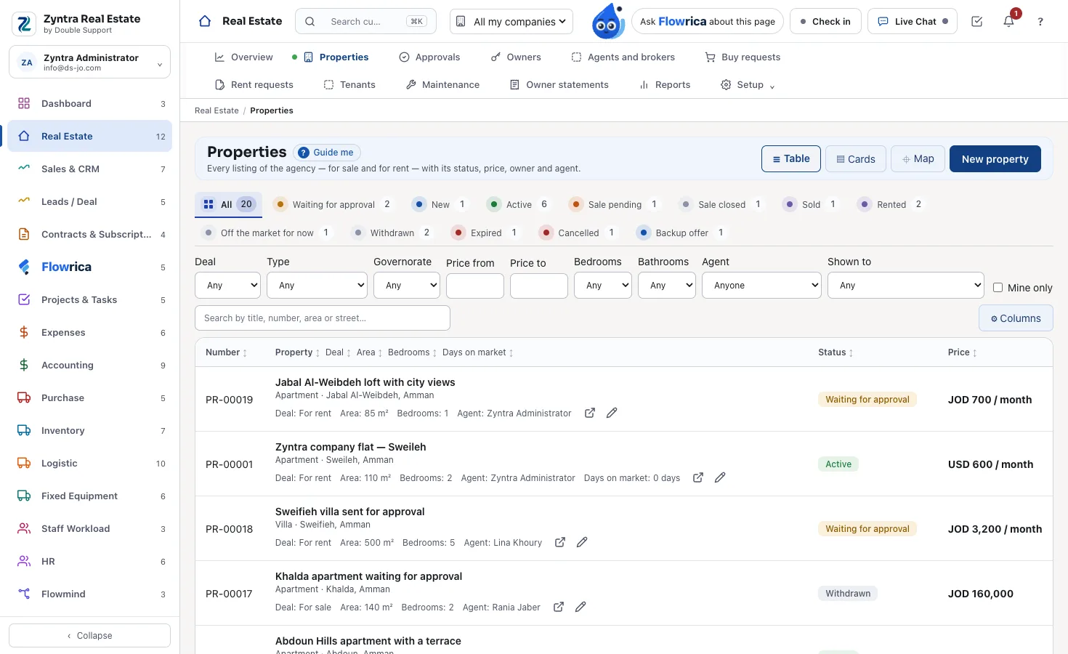Click the Search by title input field

point(323,318)
